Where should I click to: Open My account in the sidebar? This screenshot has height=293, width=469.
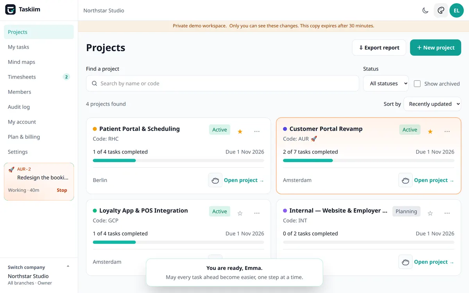point(39,122)
